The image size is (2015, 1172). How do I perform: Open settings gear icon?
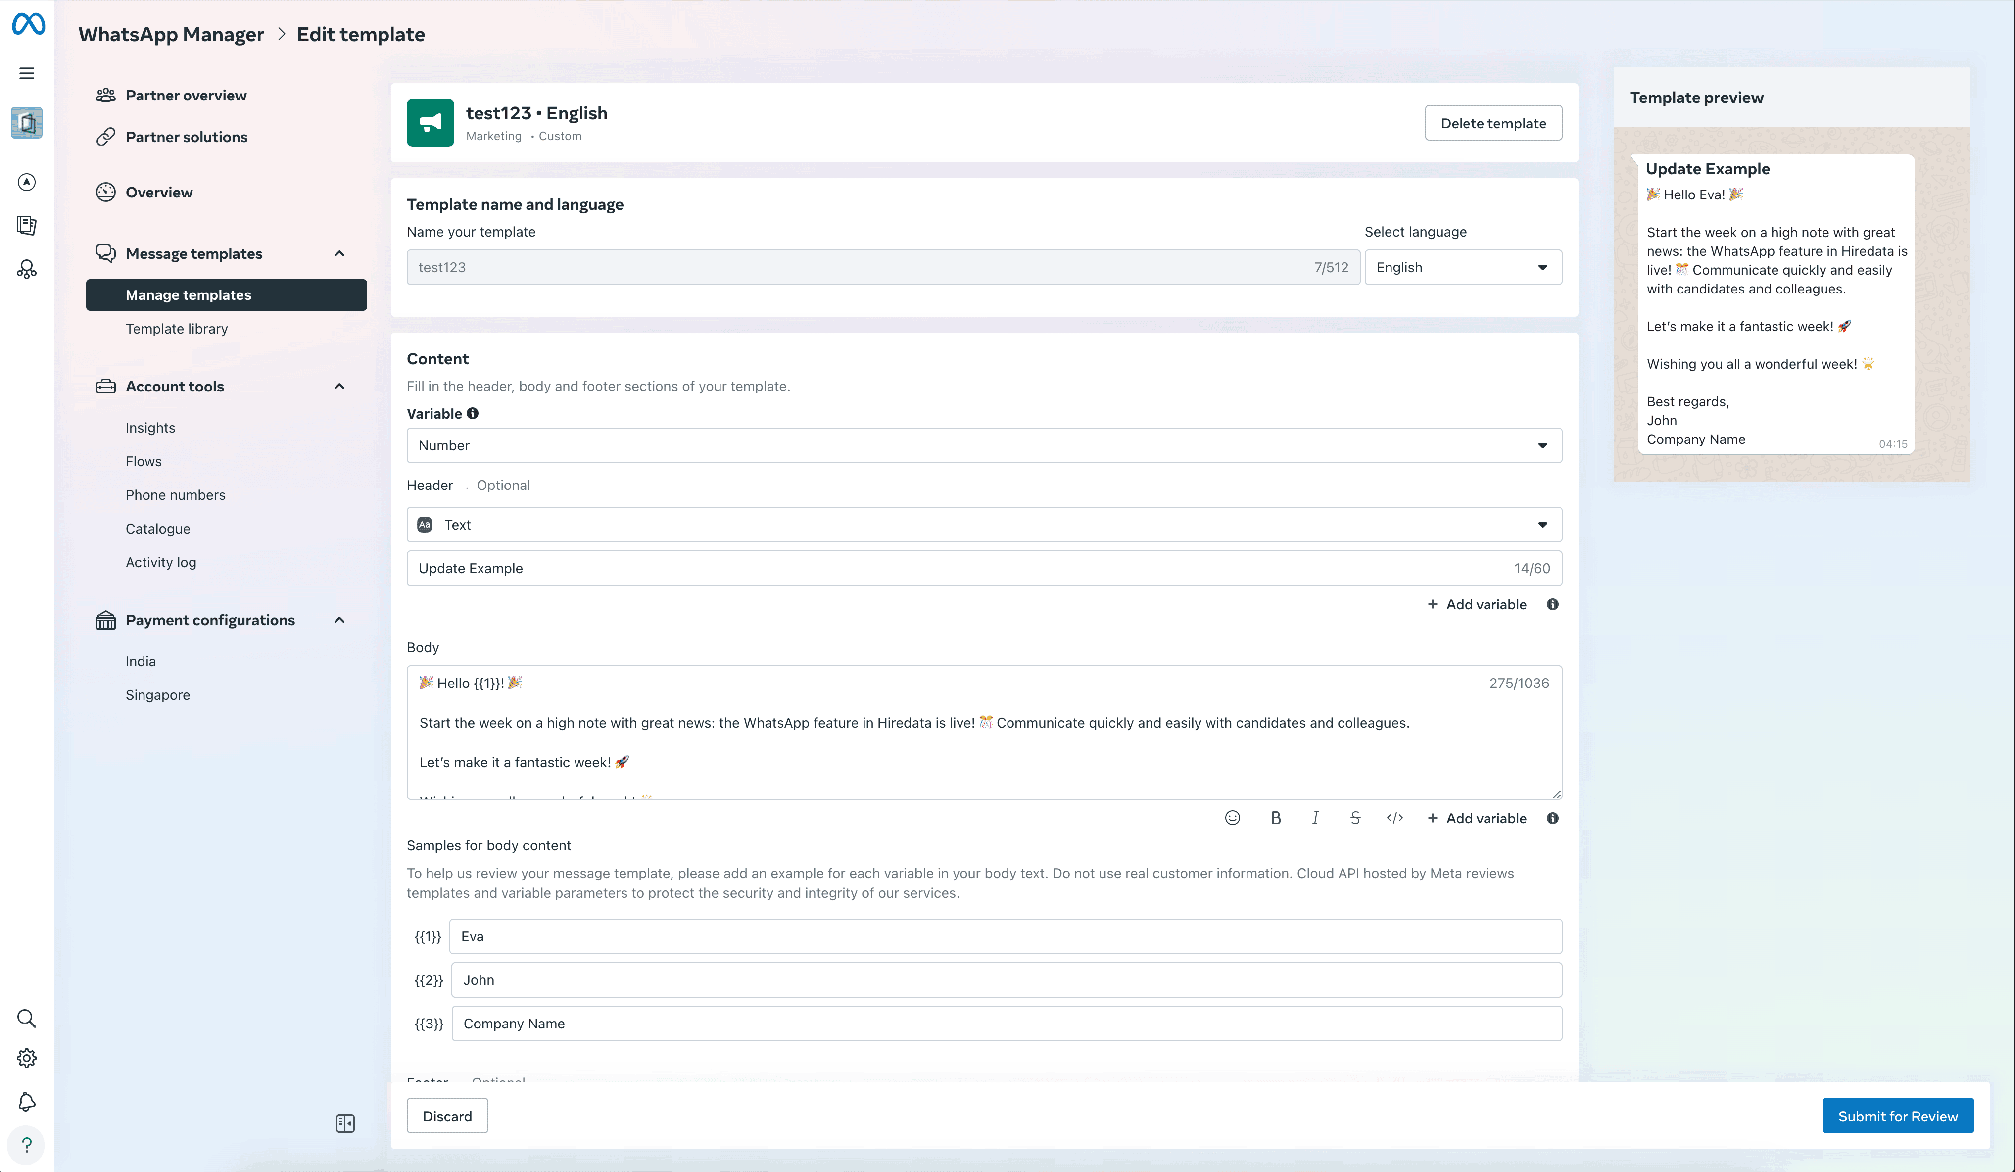26,1058
